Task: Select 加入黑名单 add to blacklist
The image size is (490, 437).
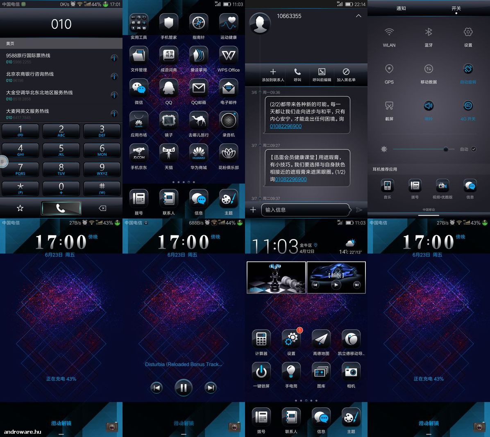Action: (x=346, y=75)
